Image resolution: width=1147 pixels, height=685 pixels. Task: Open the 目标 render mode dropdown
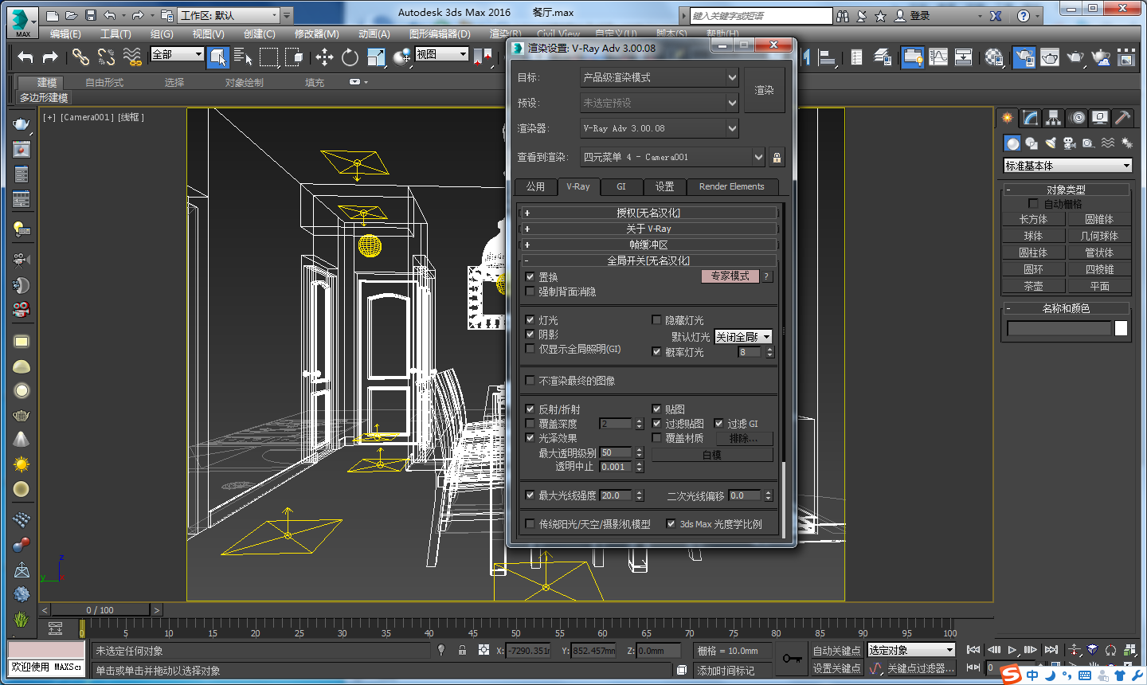pos(660,77)
